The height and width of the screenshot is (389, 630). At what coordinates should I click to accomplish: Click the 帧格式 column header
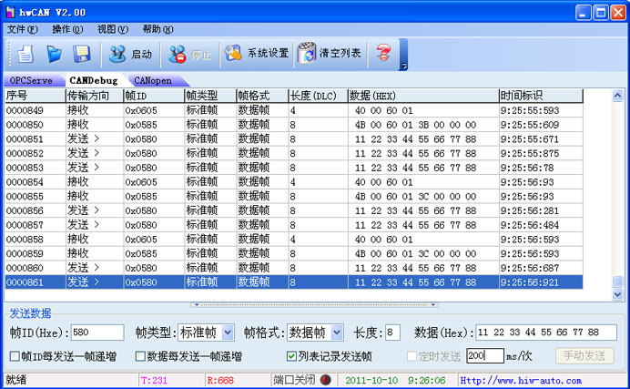click(x=262, y=96)
